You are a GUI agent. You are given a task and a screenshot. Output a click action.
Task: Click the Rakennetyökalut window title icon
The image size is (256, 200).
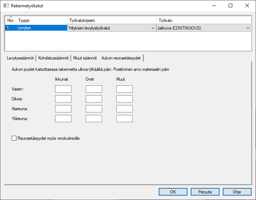[x=6, y=6]
